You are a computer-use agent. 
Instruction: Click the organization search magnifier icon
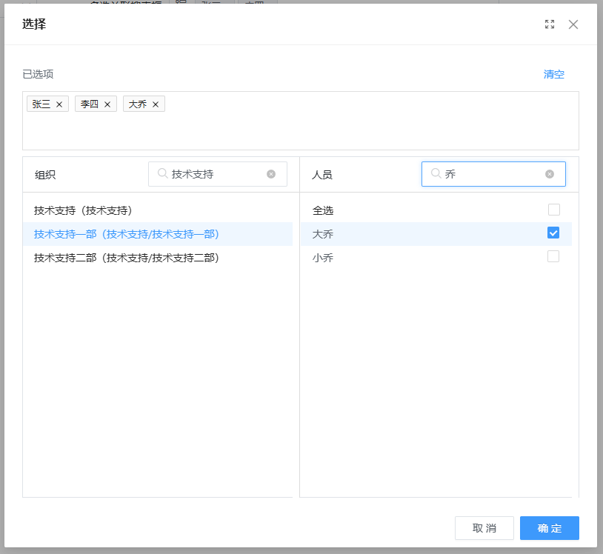click(162, 173)
